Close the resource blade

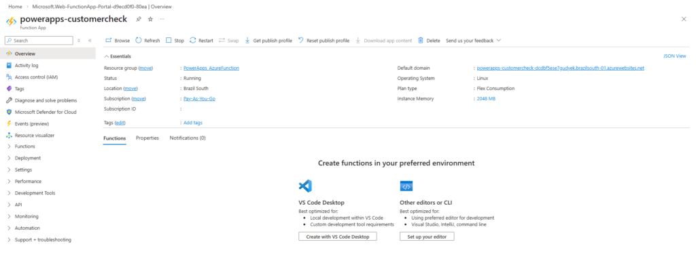684,19
